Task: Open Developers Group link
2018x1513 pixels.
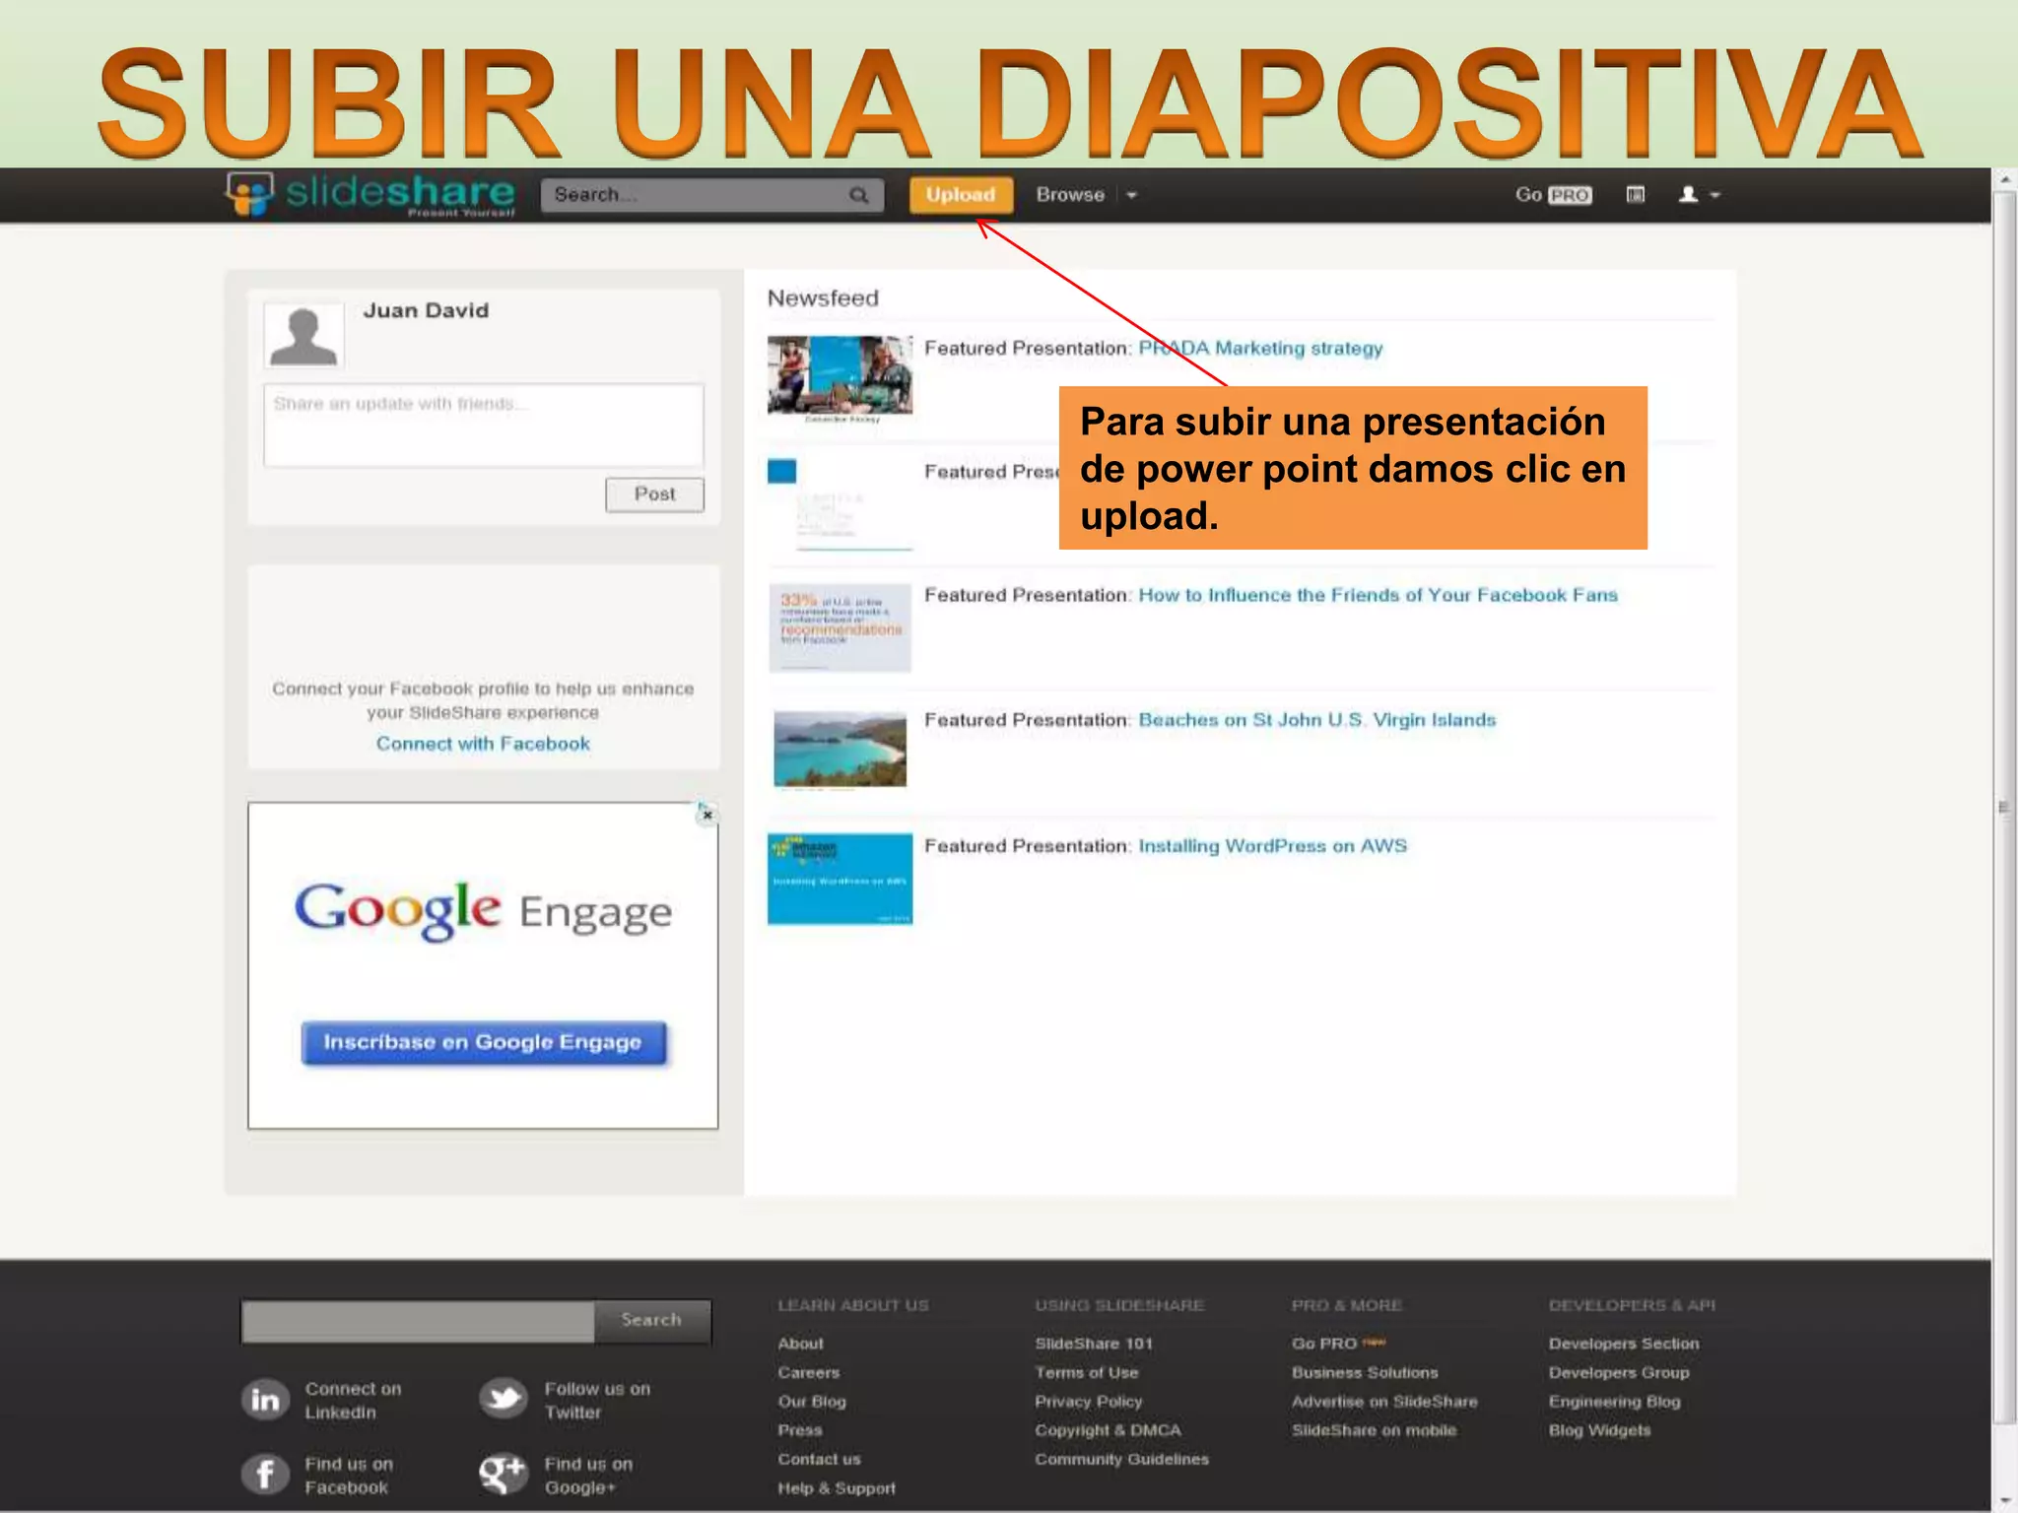Action: coord(1619,1372)
